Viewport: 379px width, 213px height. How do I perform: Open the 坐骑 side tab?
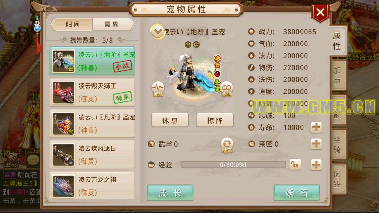point(337,144)
